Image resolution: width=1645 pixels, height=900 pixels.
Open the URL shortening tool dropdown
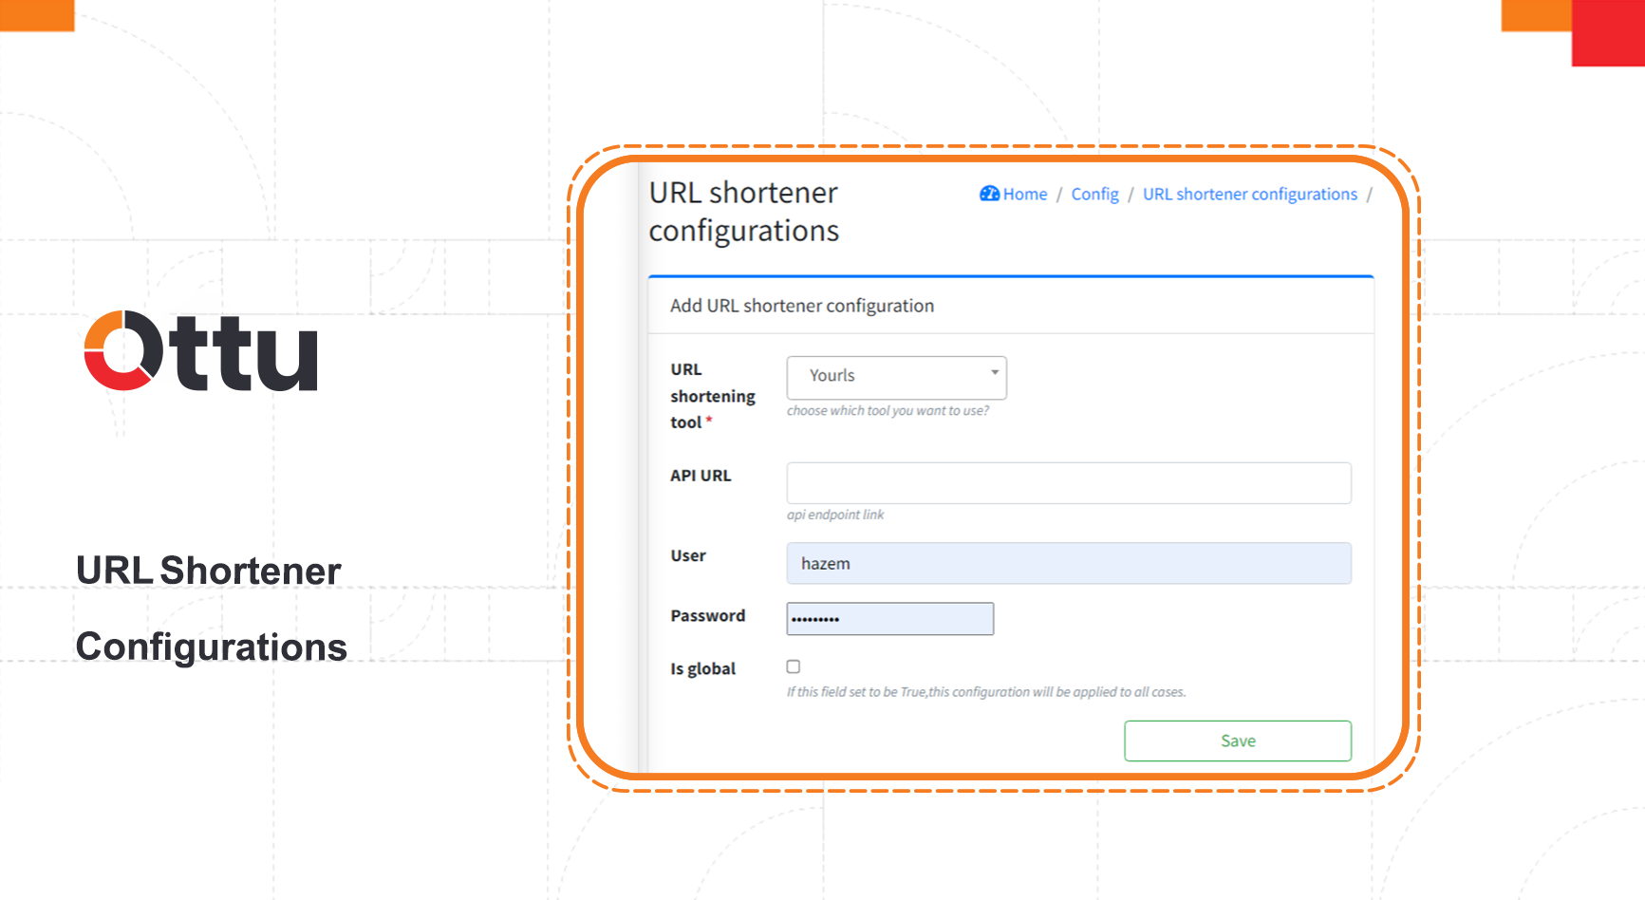pyautogui.click(x=895, y=377)
